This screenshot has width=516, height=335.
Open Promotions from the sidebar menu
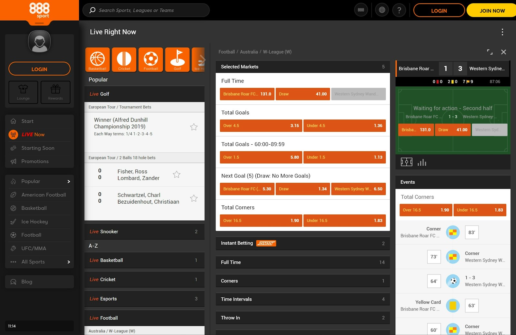(35, 161)
